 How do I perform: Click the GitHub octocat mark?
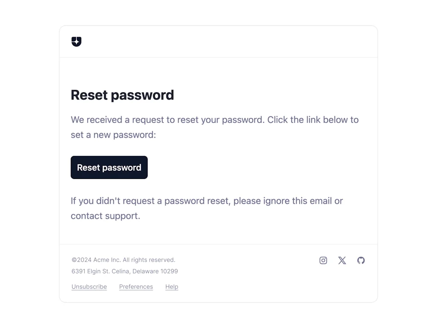click(361, 260)
